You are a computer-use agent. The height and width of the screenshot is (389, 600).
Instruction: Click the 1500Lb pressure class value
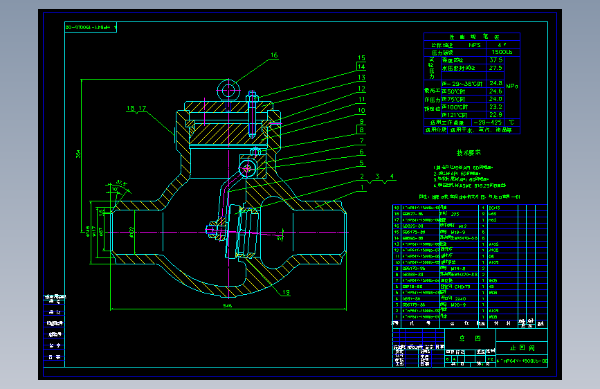pyautogui.click(x=502, y=52)
